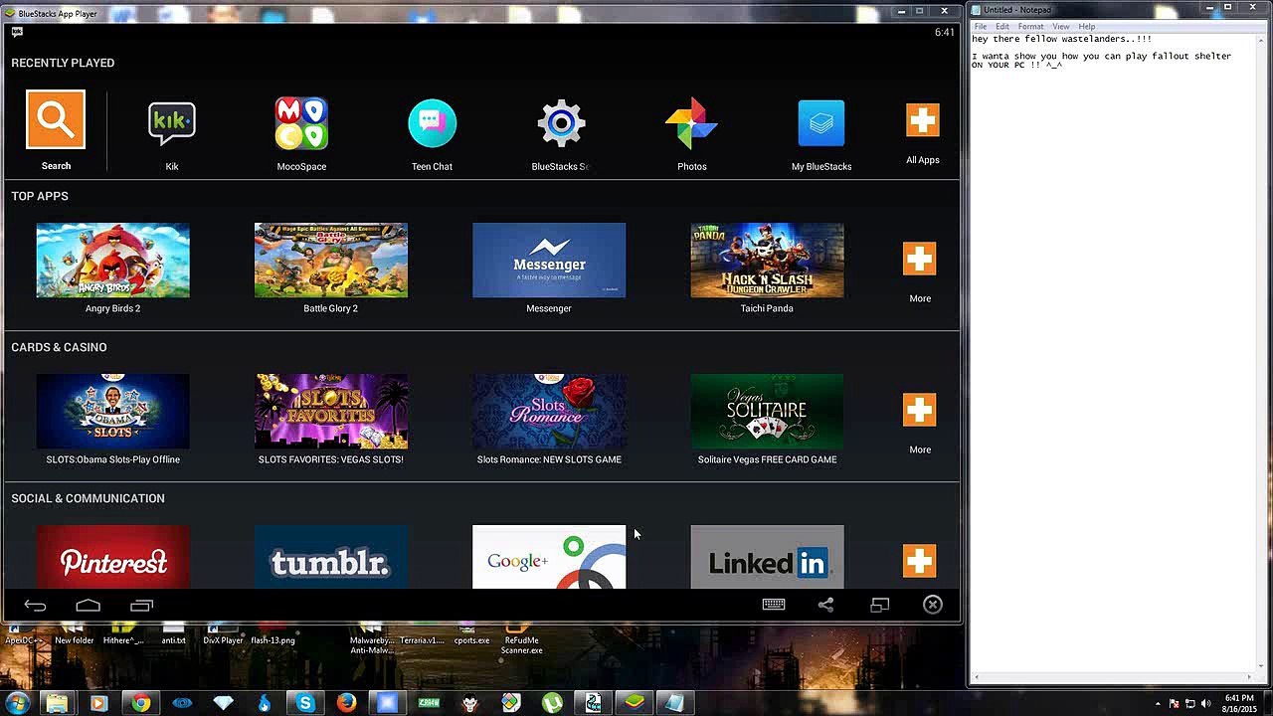
Task: Open the LinkedIn tile
Action: point(767,557)
